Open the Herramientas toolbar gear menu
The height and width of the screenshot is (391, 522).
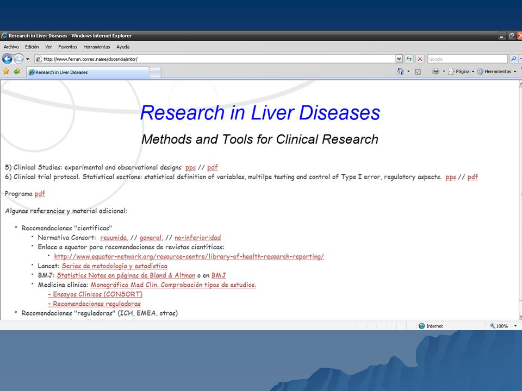coord(496,72)
